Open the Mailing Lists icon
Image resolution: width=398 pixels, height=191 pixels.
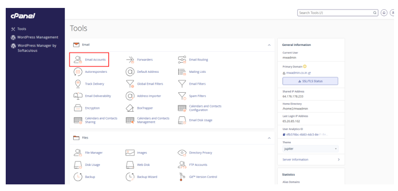[182, 72]
